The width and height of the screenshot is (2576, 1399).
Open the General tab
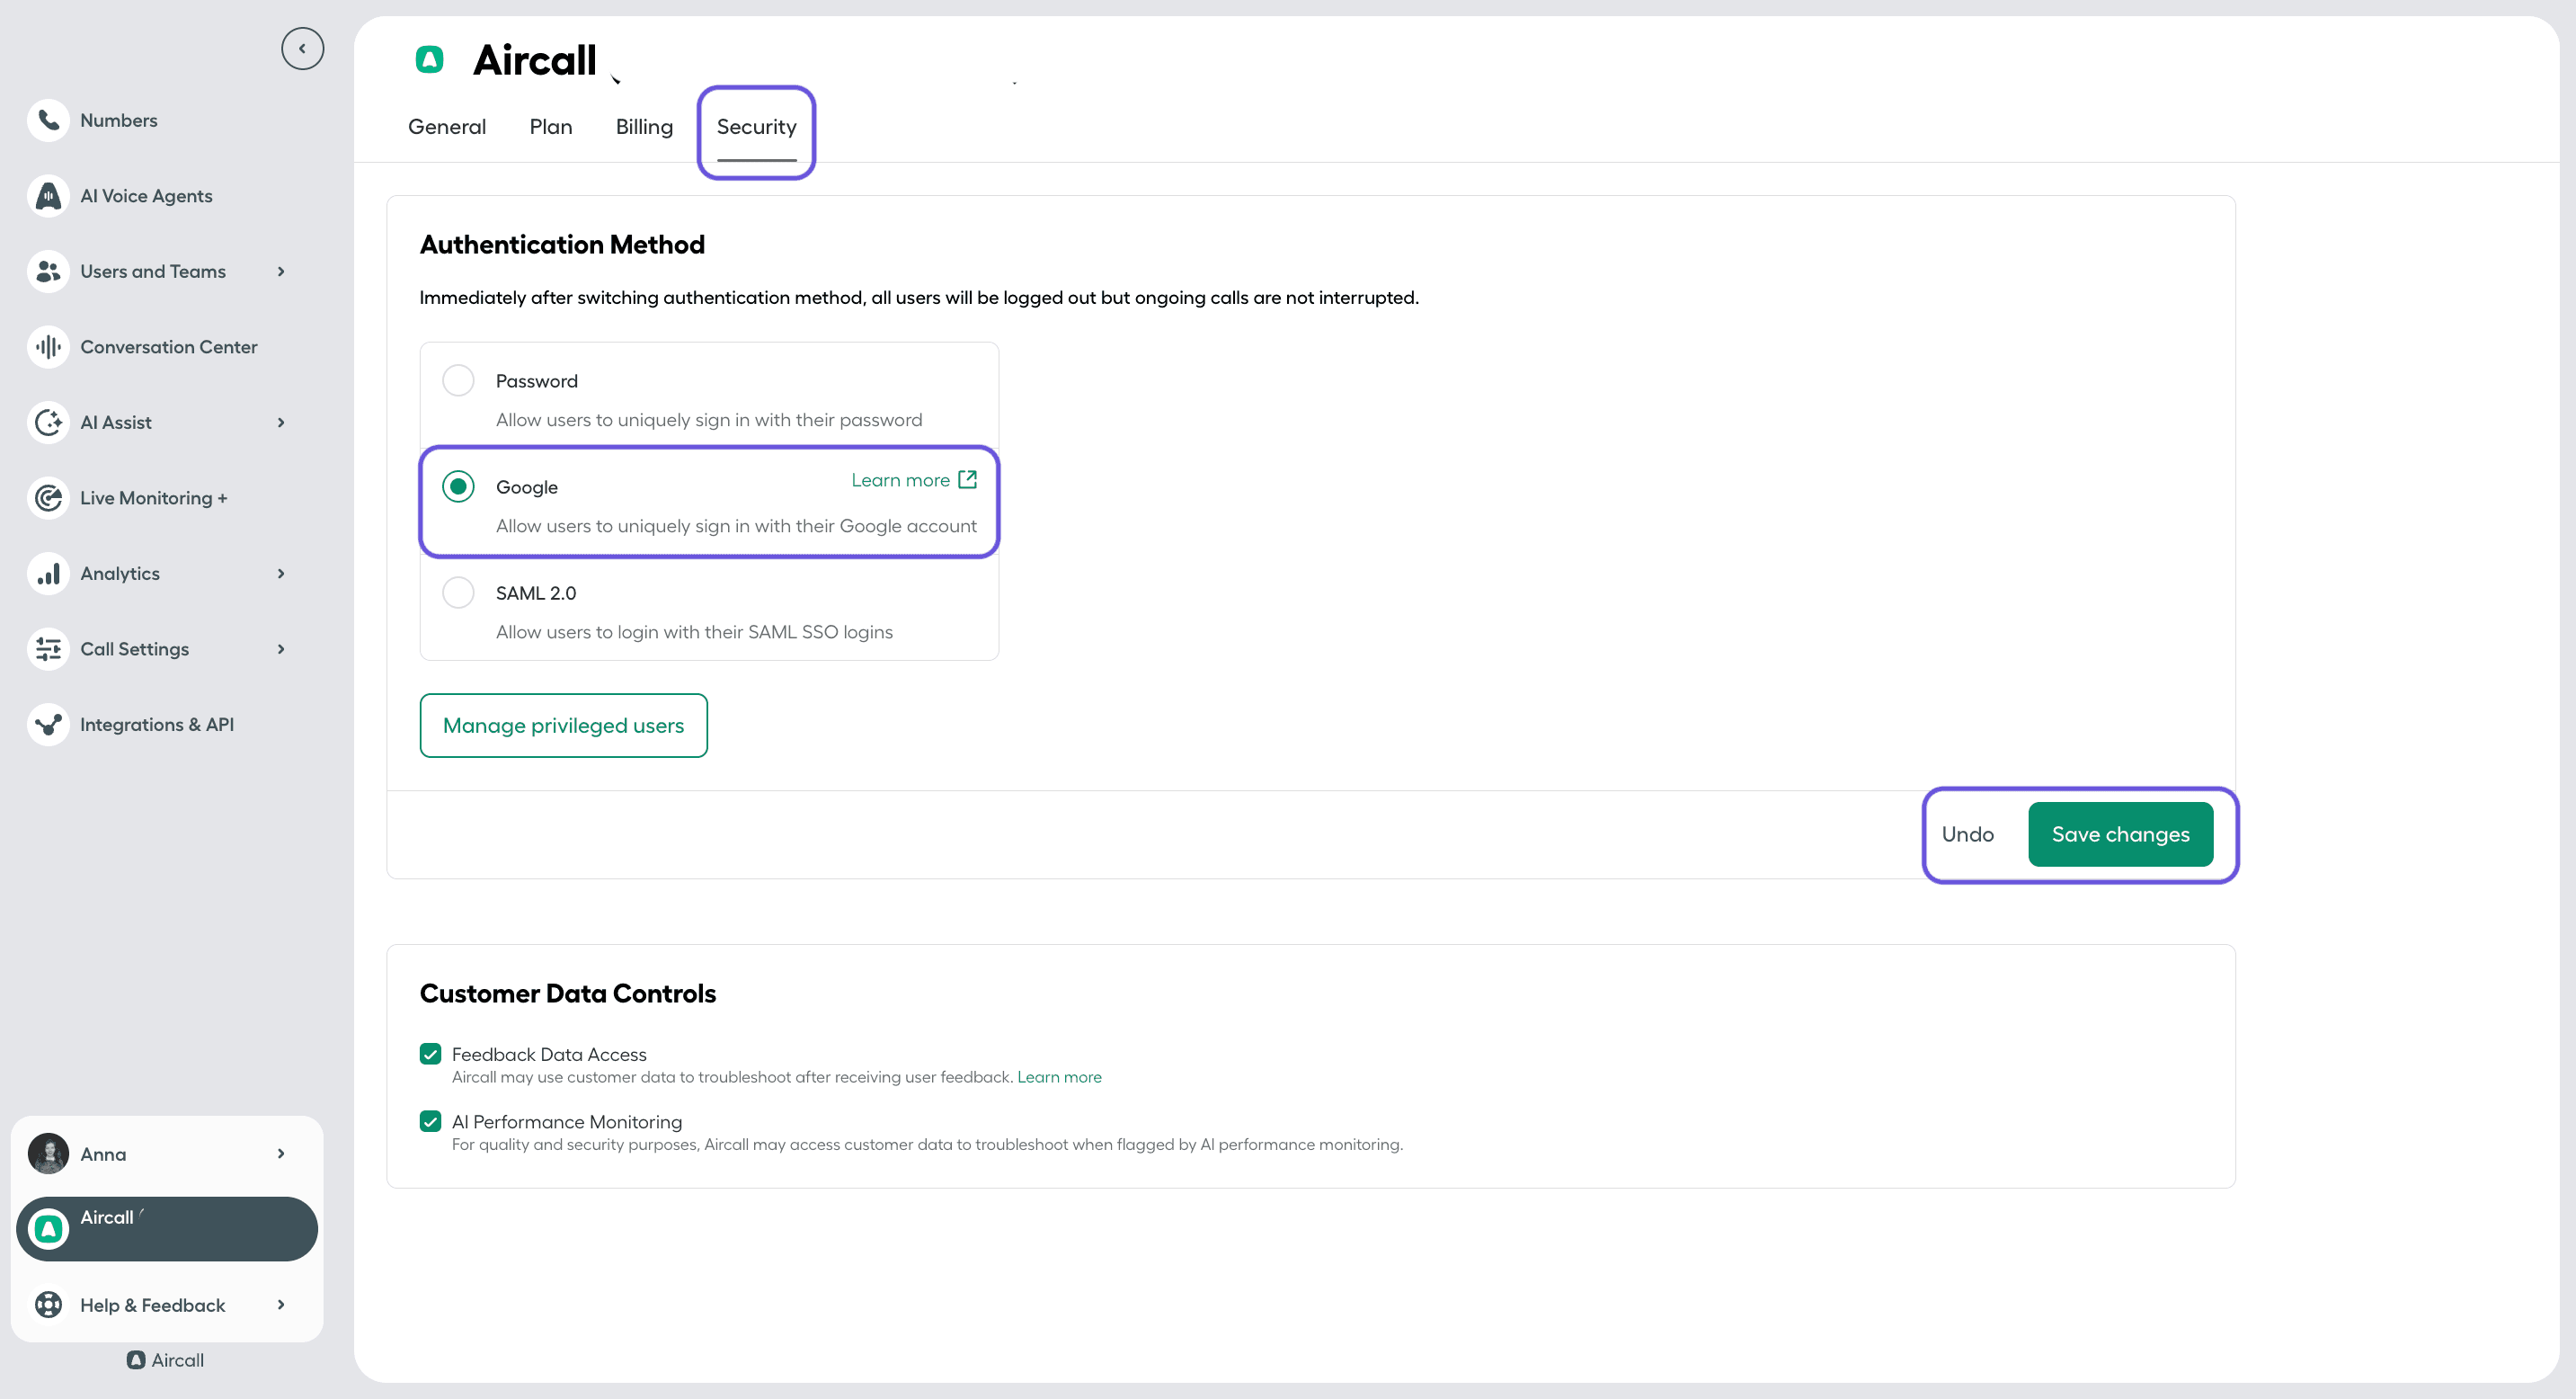[446, 127]
